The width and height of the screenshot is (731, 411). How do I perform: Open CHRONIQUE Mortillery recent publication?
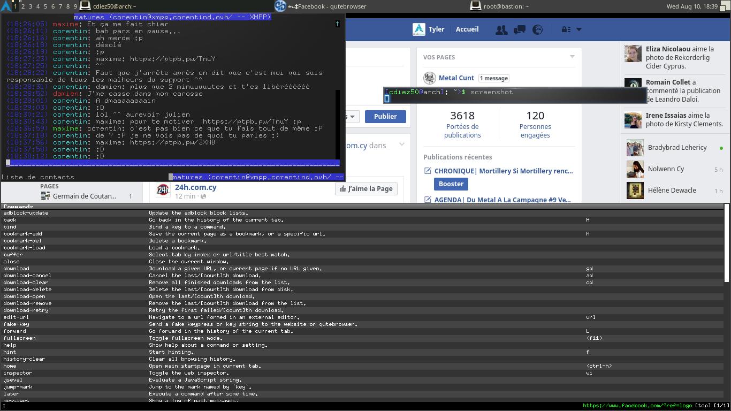504,171
